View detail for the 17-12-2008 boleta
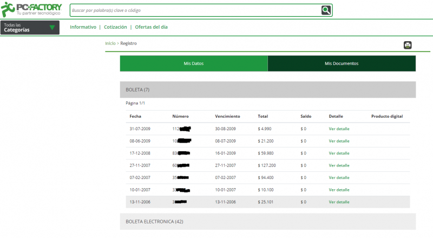Viewport: 433px width, 238px height. tap(339, 153)
